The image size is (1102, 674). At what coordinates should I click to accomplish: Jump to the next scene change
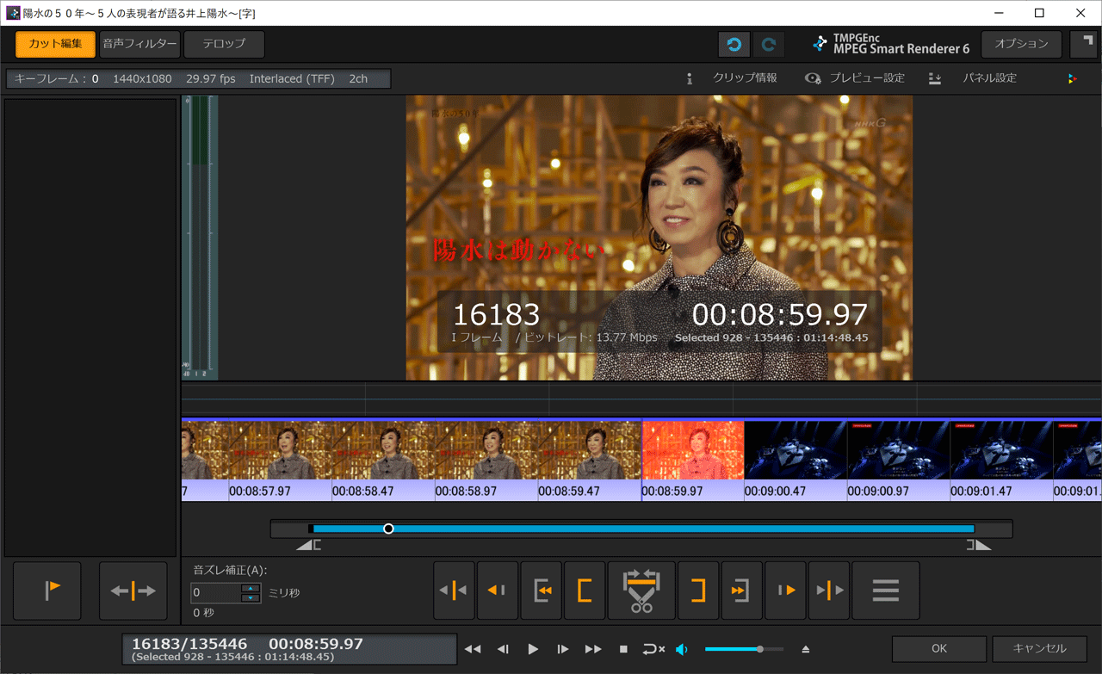[x=829, y=591]
